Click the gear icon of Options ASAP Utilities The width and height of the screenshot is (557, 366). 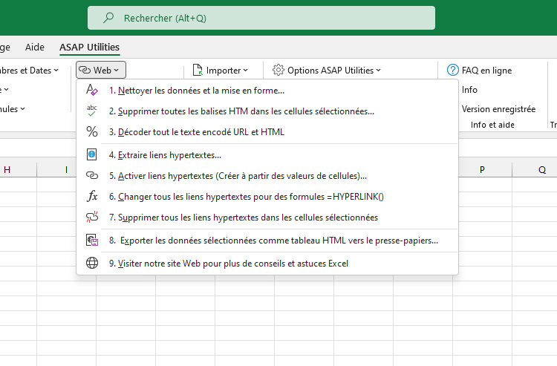(x=278, y=70)
